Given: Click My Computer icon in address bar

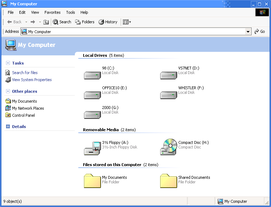Looking at the screenshot, I should tap(24, 31).
